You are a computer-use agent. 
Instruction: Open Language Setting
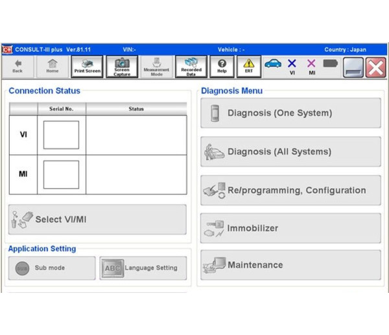click(x=143, y=268)
